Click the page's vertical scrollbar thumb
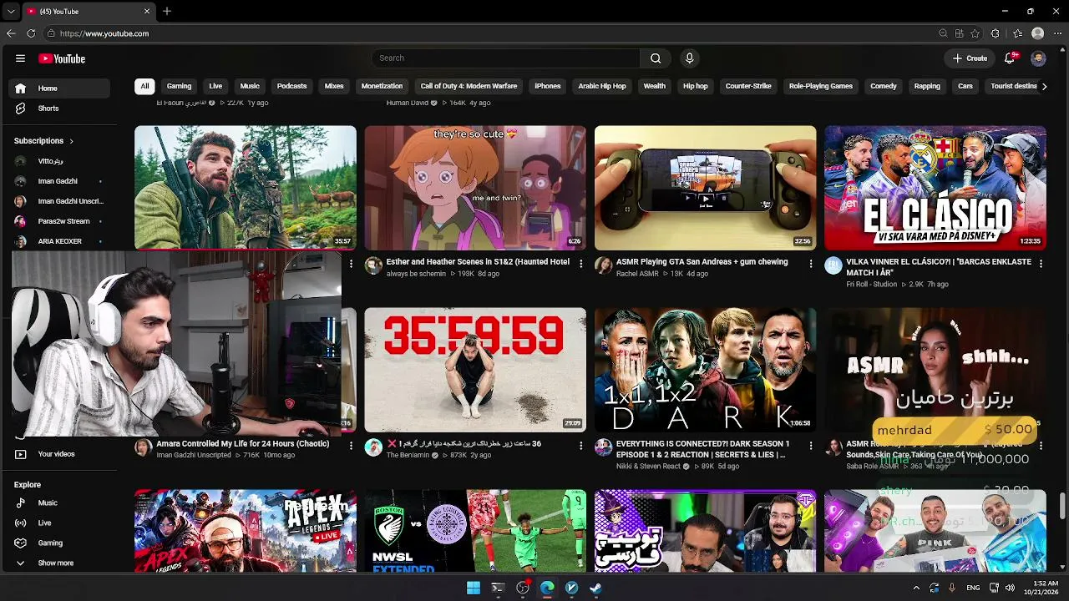This screenshot has height=601, width=1069. pyautogui.click(x=1062, y=506)
